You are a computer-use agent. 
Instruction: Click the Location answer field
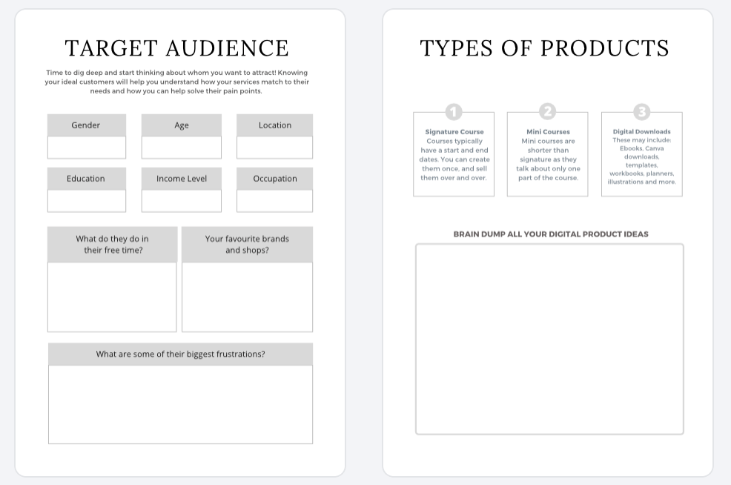pyautogui.click(x=274, y=148)
